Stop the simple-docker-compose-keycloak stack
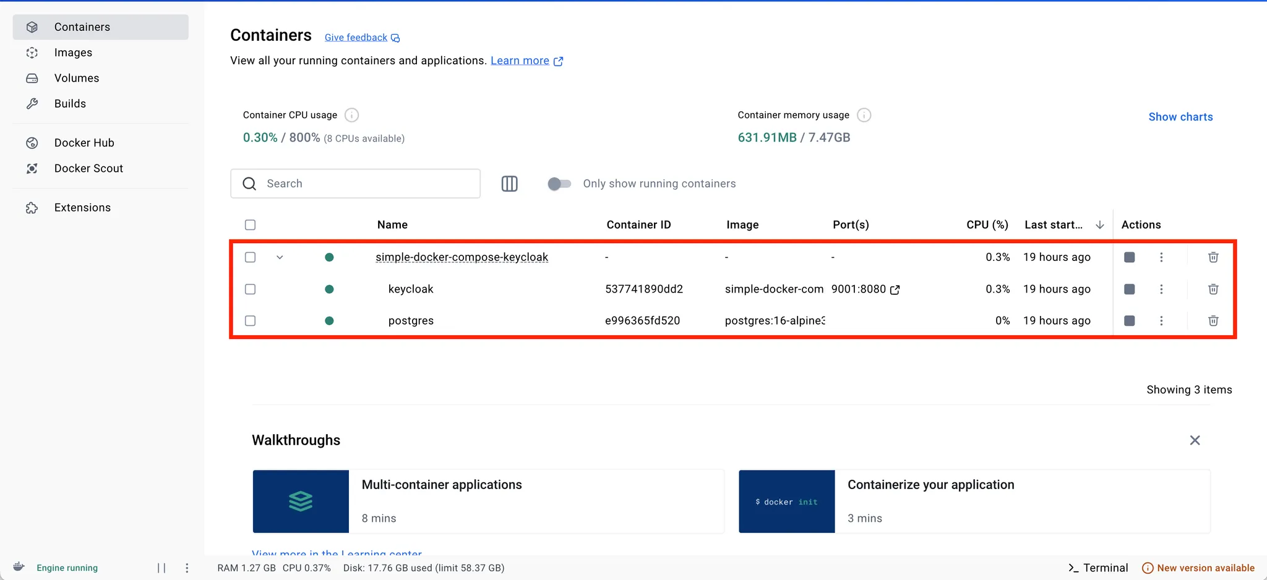This screenshot has width=1267, height=580. 1129,257
